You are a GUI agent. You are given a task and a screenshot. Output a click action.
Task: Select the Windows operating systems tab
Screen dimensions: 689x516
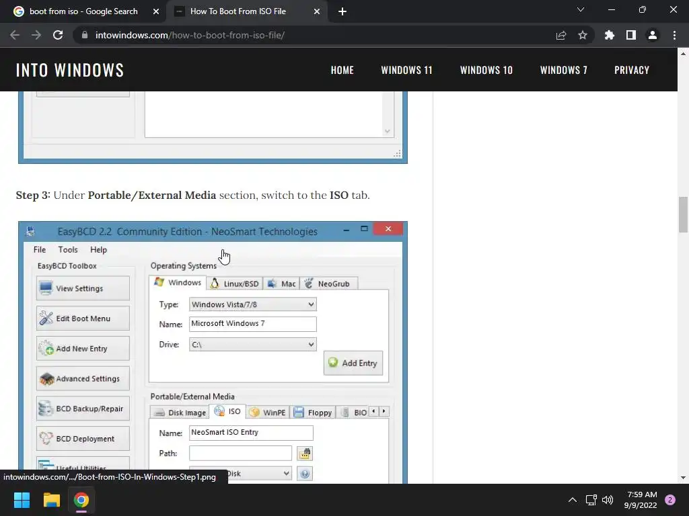tap(178, 283)
